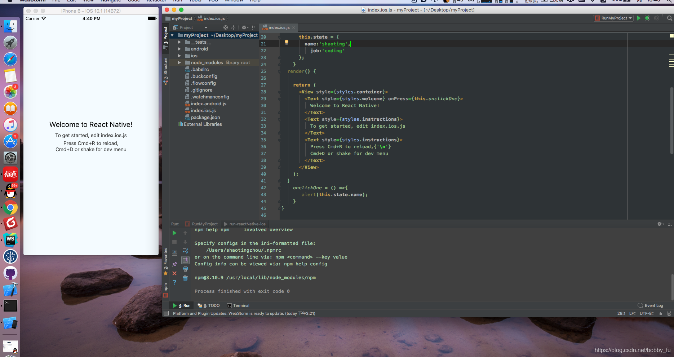
Task: Click the restore layout icon in Run panel
Action: 174,253
